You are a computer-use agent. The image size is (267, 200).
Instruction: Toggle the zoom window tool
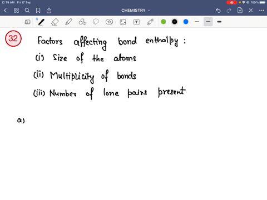[27, 22]
